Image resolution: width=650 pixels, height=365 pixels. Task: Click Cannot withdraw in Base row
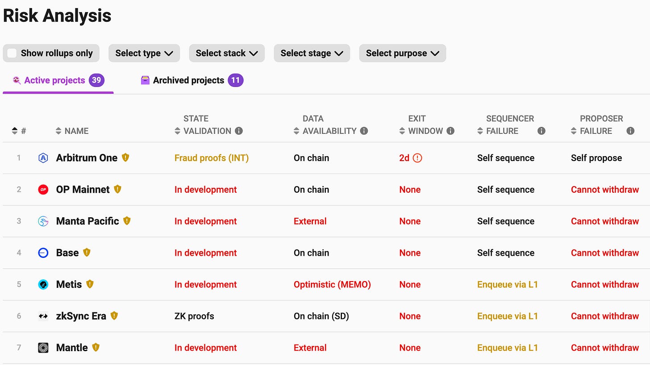(x=605, y=253)
